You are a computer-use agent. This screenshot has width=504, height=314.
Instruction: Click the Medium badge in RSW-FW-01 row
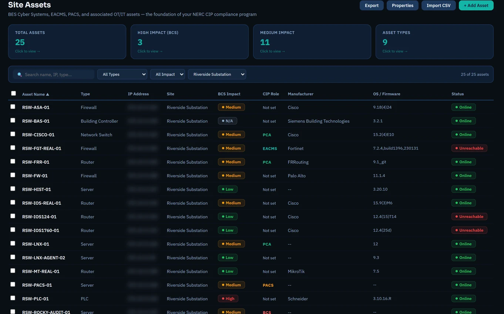click(x=231, y=175)
